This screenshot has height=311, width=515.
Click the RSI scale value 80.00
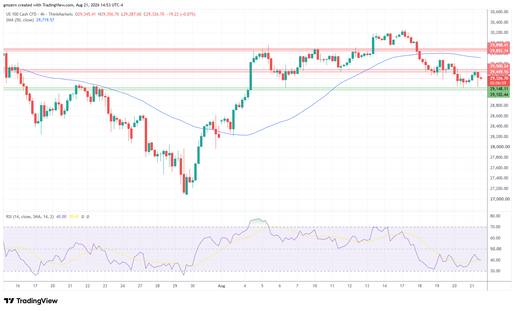(495, 216)
